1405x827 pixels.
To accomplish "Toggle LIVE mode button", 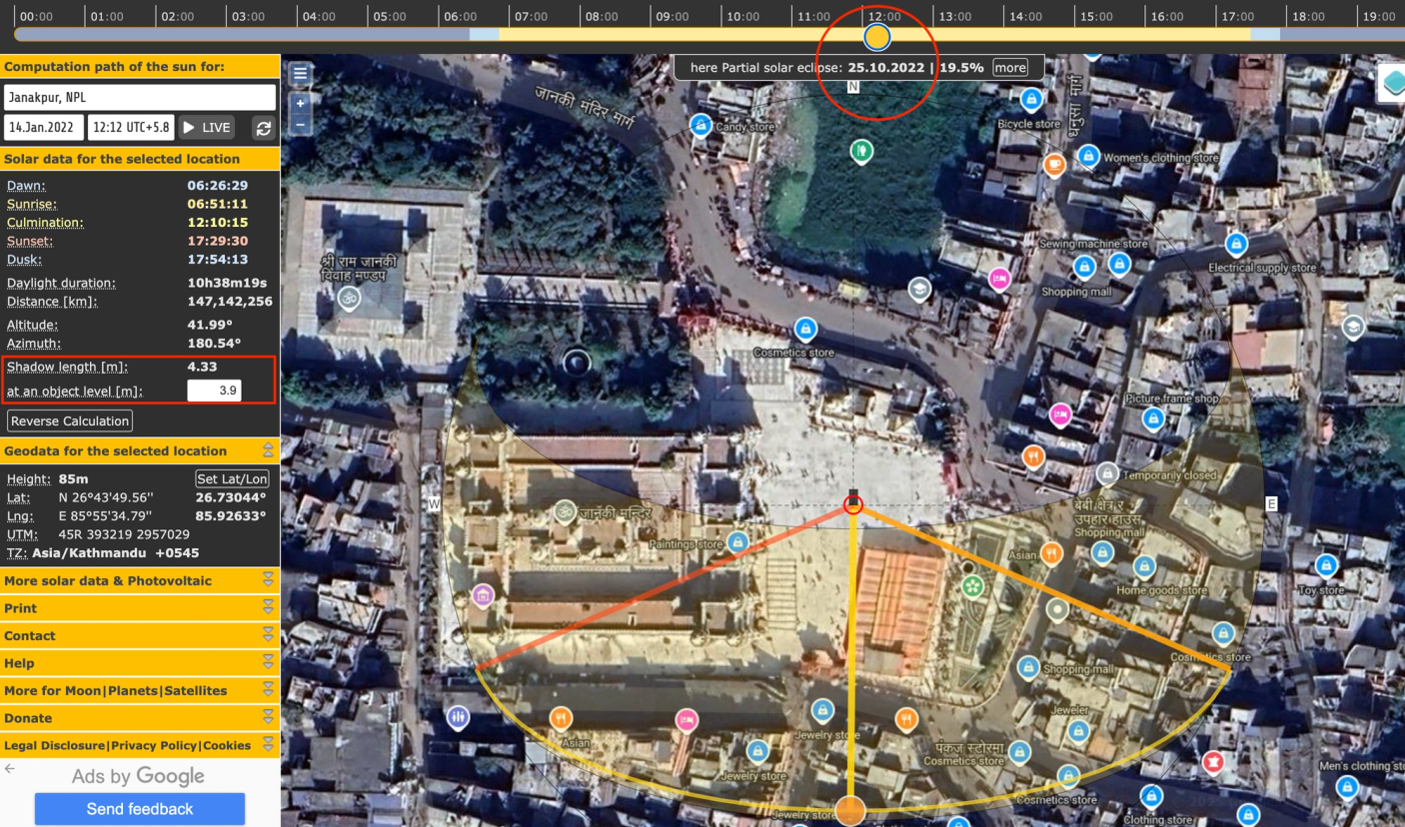I will 207,128.
